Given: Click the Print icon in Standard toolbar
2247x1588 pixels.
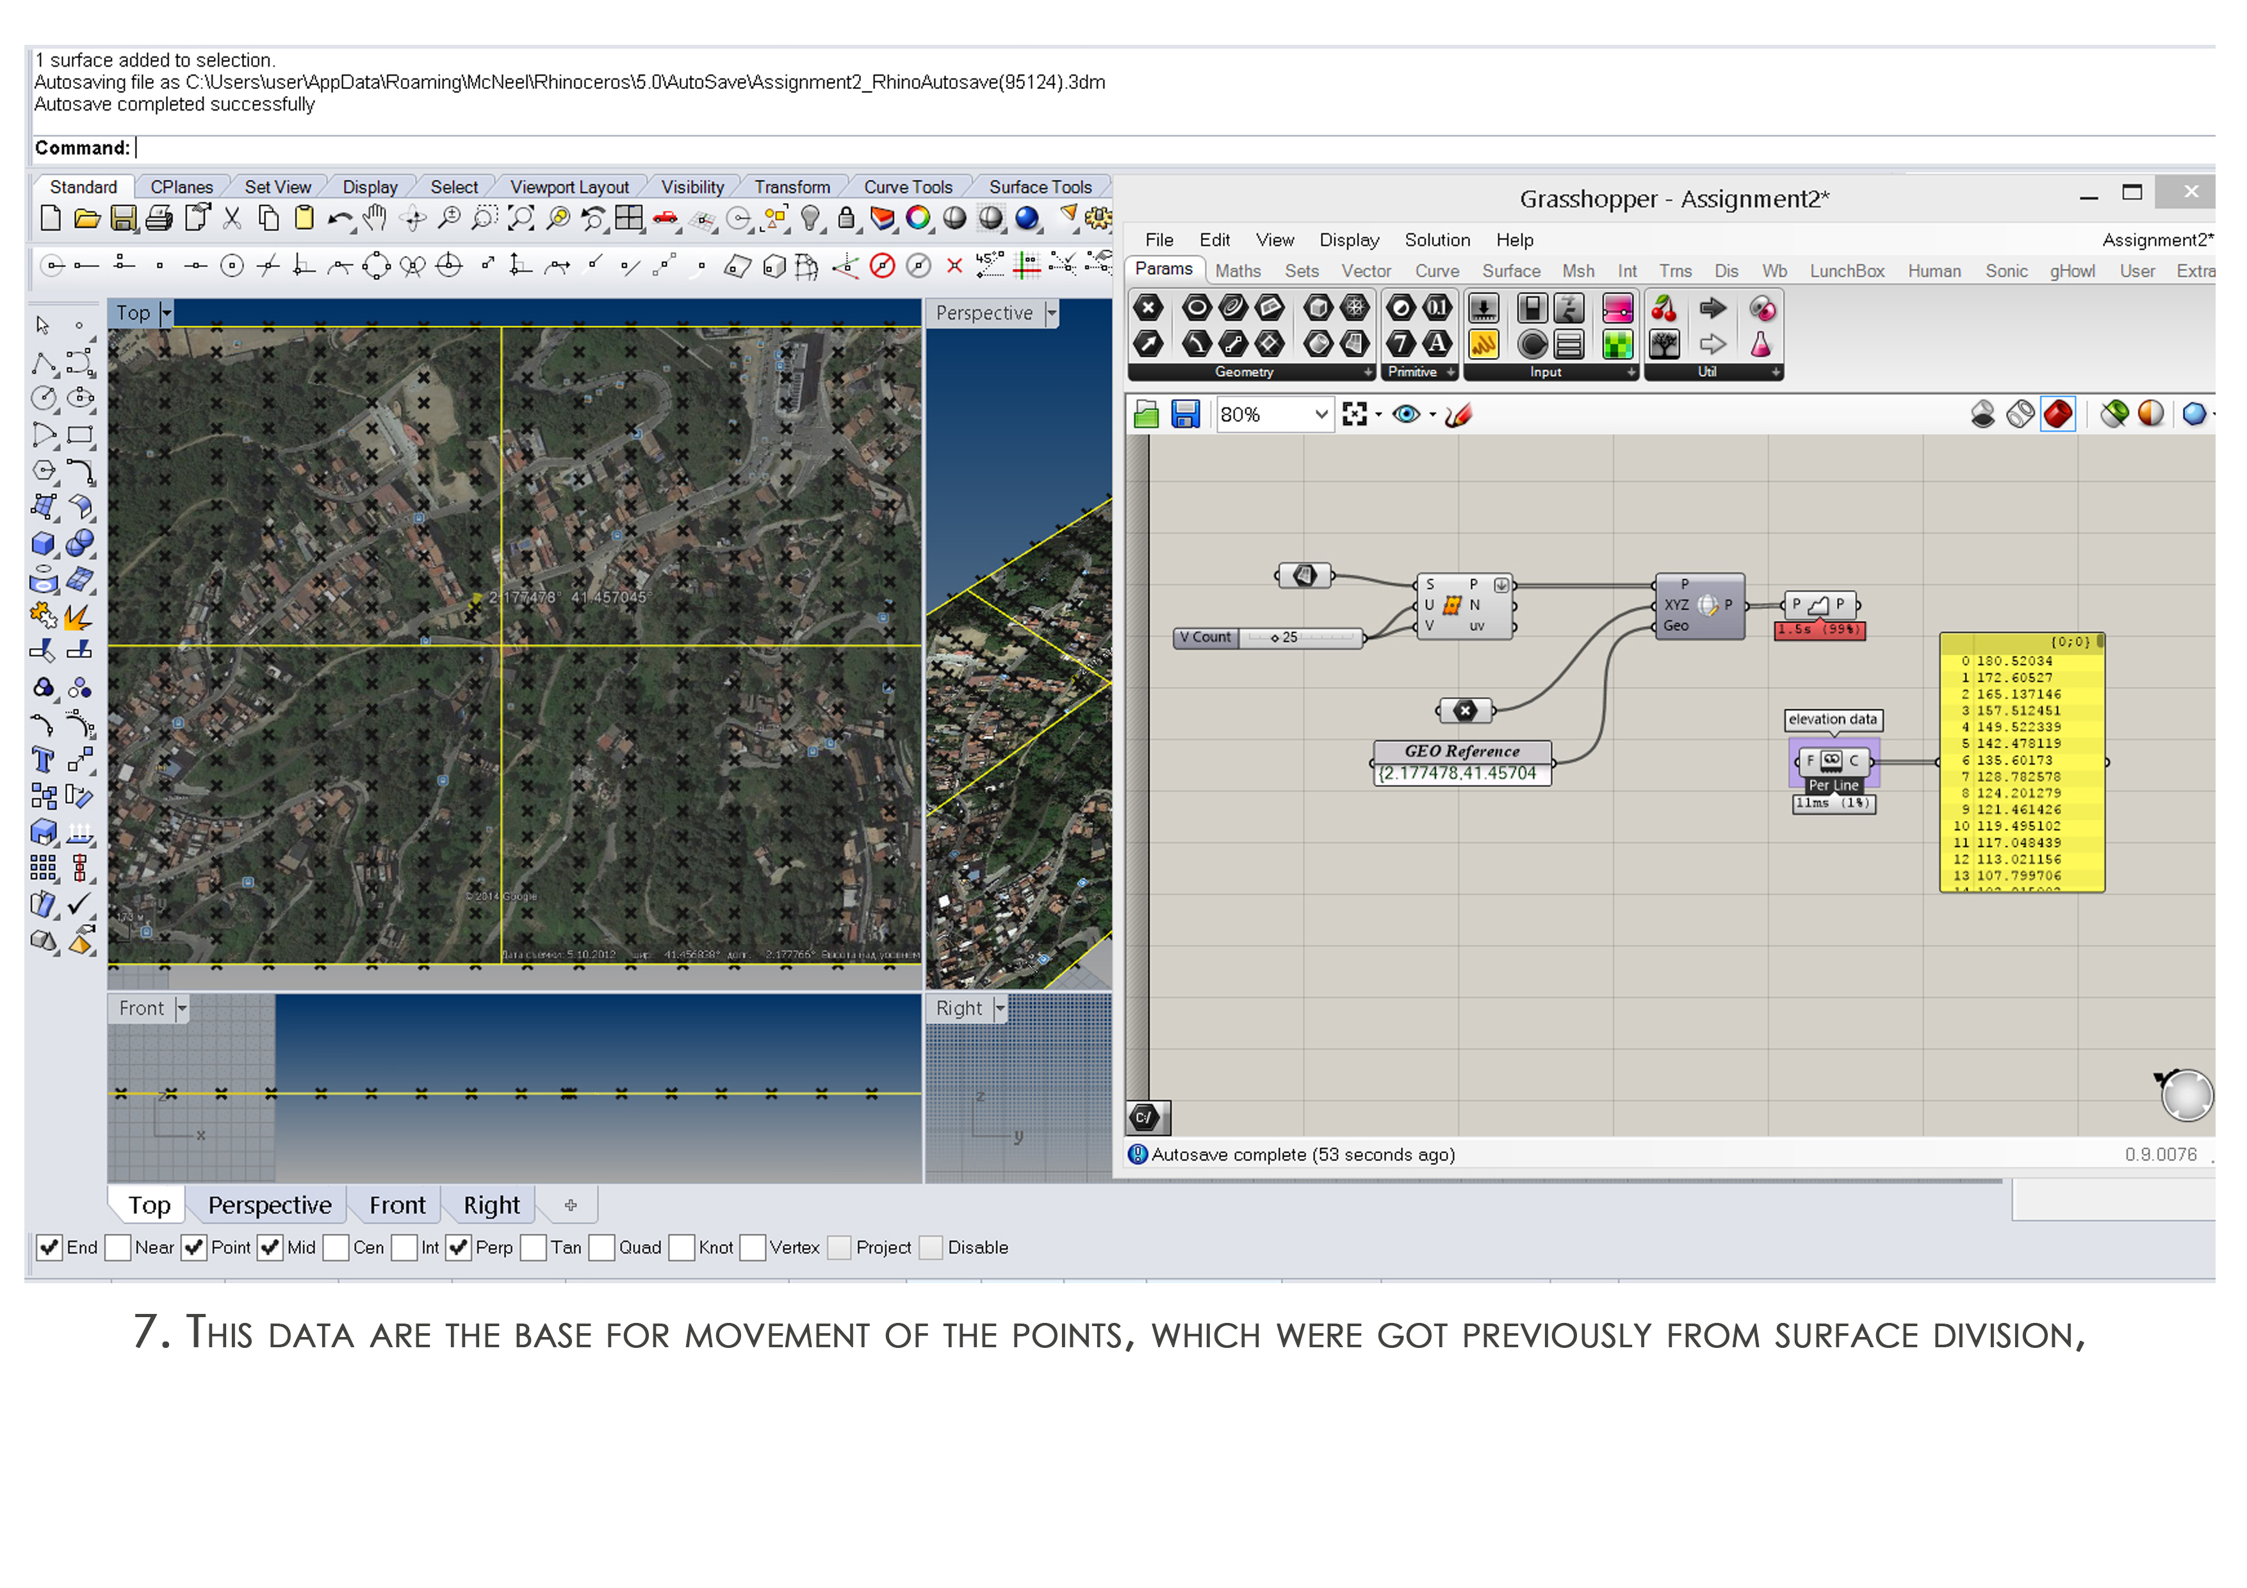Looking at the screenshot, I should coord(159,218).
